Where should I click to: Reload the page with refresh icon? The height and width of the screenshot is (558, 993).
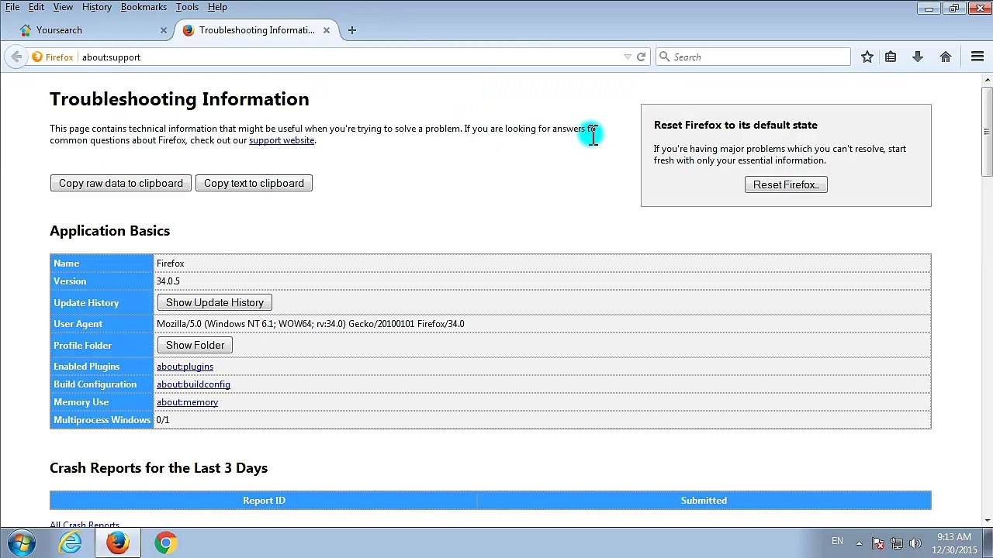click(641, 57)
